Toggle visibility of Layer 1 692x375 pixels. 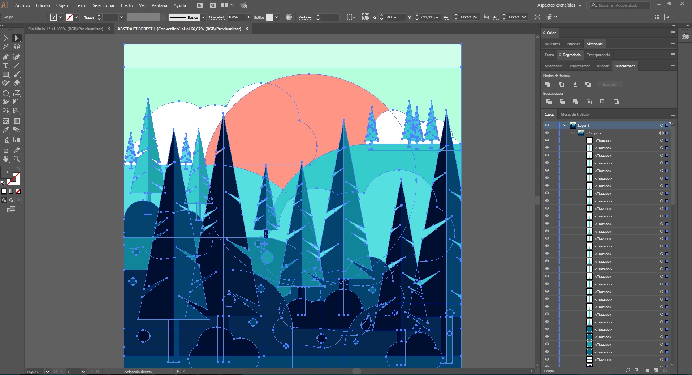point(547,125)
